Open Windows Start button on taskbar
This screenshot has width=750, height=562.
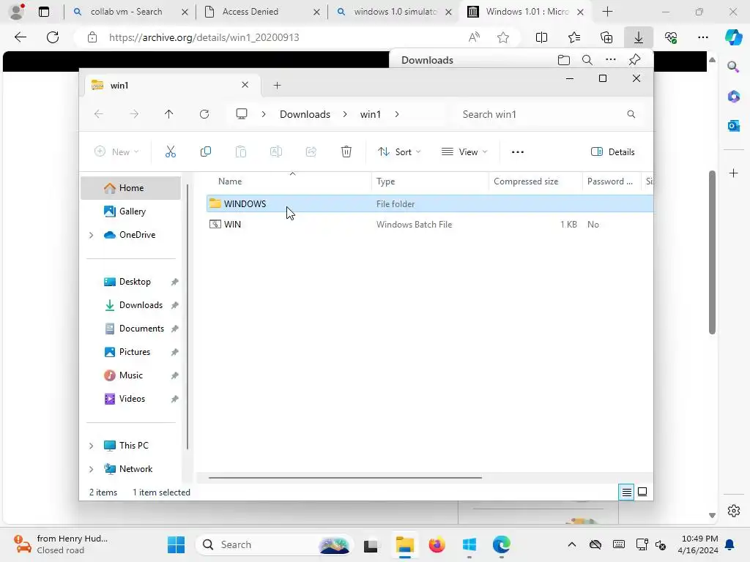(176, 544)
